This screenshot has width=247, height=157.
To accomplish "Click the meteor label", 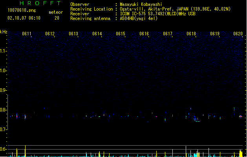I will (x=56, y=12).
